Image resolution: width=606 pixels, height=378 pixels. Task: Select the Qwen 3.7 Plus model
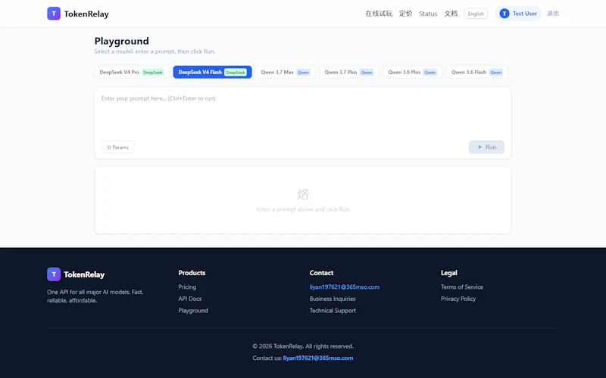click(x=349, y=72)
